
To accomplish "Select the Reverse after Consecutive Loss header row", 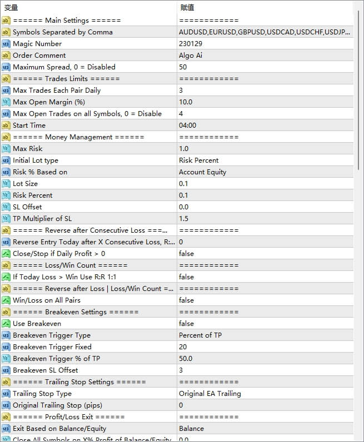I will pos(177,230).
